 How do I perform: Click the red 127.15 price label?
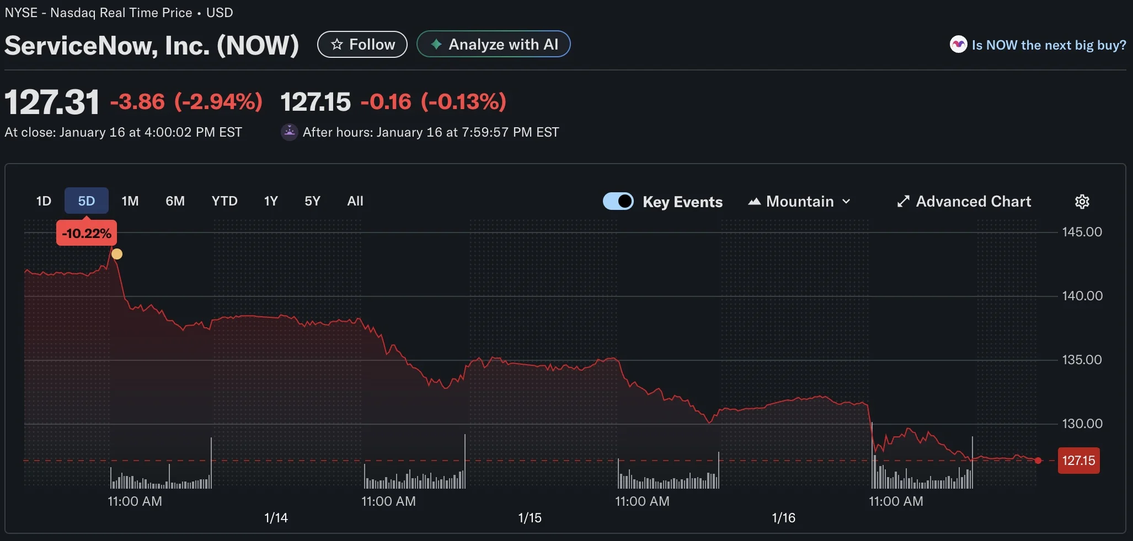(x=1078, y=461)
